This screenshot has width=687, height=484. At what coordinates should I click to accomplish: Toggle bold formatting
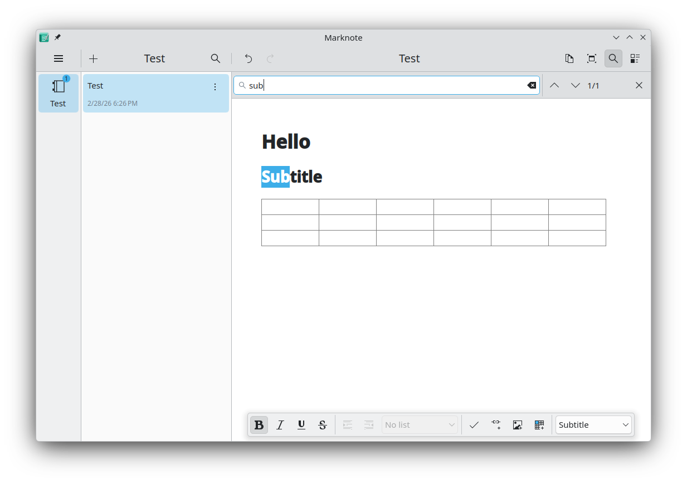(x=259, y=425)
